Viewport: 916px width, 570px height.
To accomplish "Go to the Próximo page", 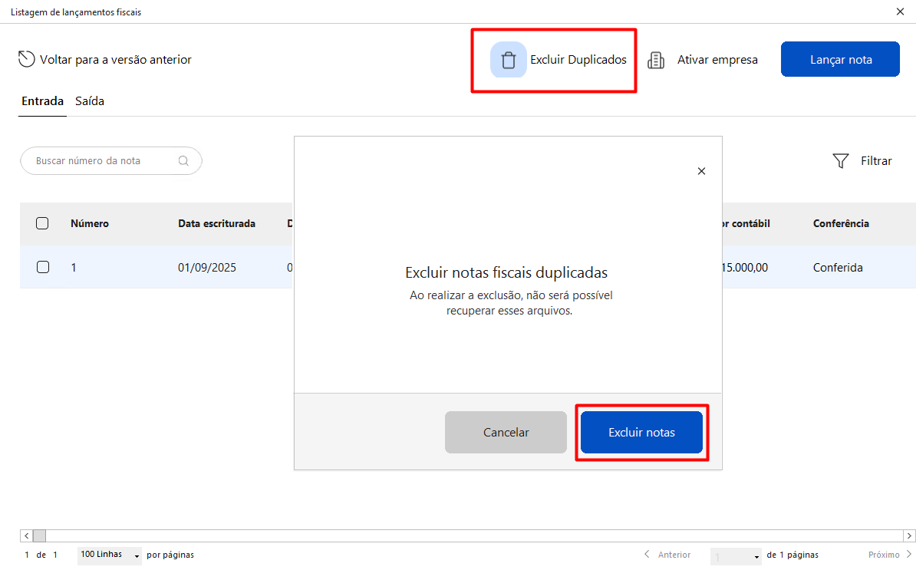I will coord(890,554).
